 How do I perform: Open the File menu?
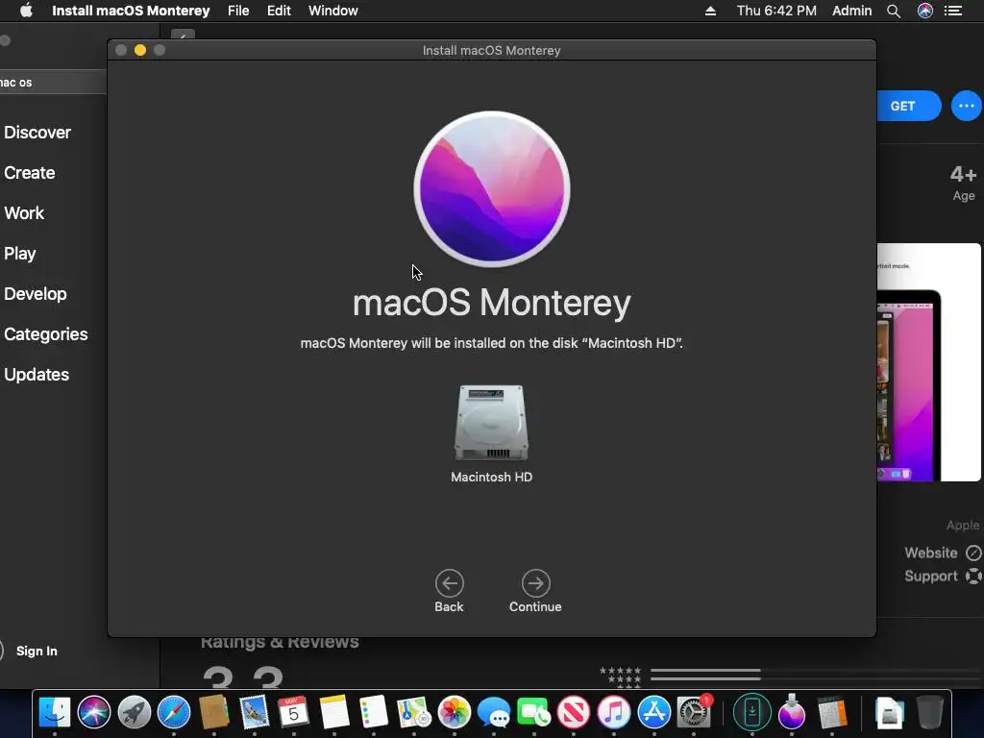point(238,11)
